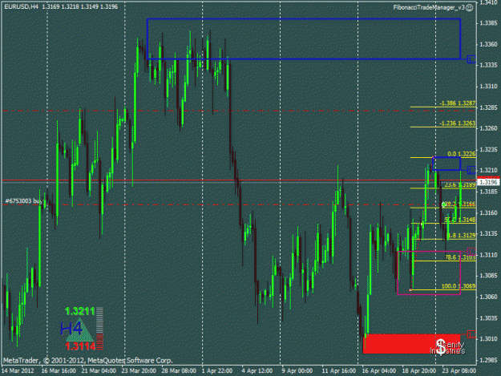
Task: Click the white diamond marker at 38.2 level
Action: (x=444, y=204)
